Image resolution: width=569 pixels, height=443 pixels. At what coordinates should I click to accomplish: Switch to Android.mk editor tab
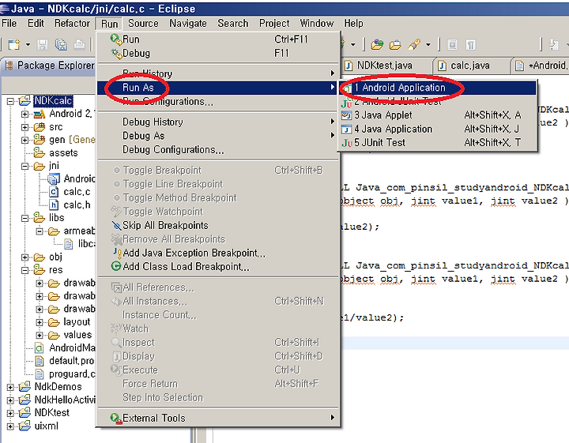(x=541, y=66)
